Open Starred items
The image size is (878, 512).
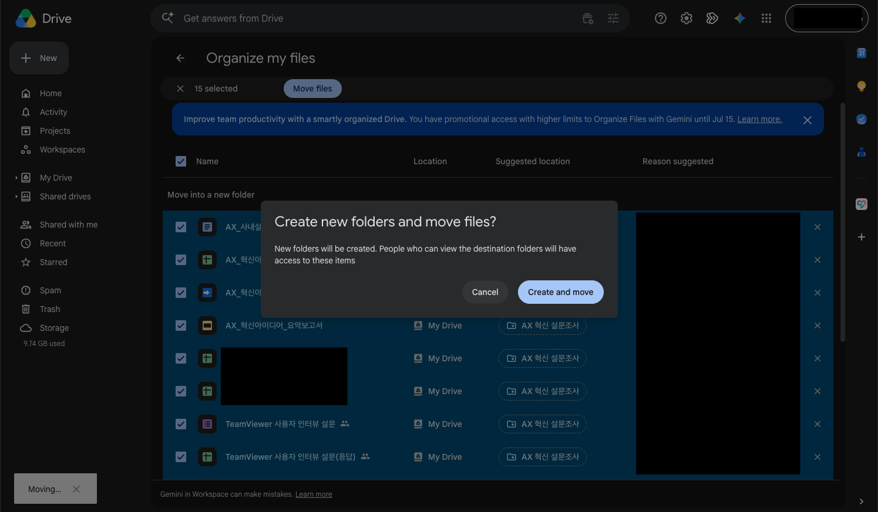pyautogui.click(x=53, y=262)
